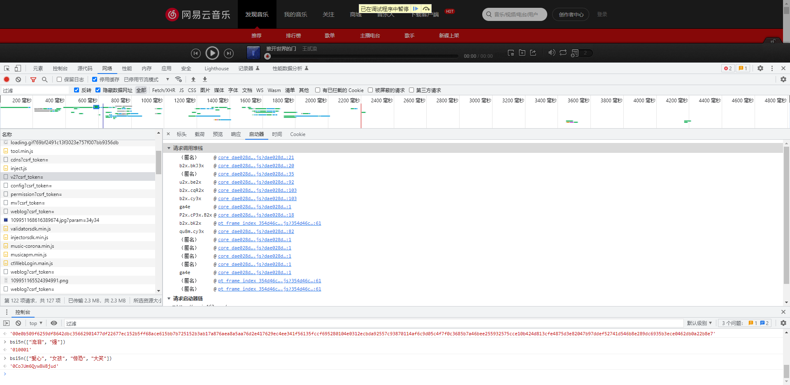790x385 pixels.
Task: Click the 创作者中心 button
Action: point(571,14)
